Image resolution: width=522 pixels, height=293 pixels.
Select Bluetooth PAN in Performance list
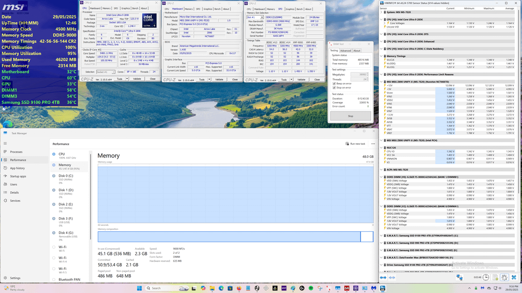coord(69,279)
